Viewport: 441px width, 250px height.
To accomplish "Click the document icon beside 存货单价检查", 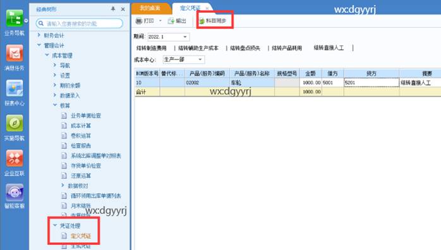I will click(x=64, y=166).
